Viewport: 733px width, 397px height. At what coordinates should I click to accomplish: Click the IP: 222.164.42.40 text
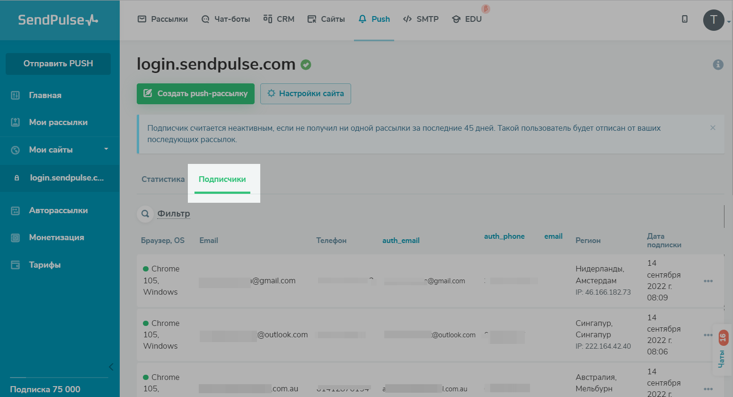click(x=603, y=346)
